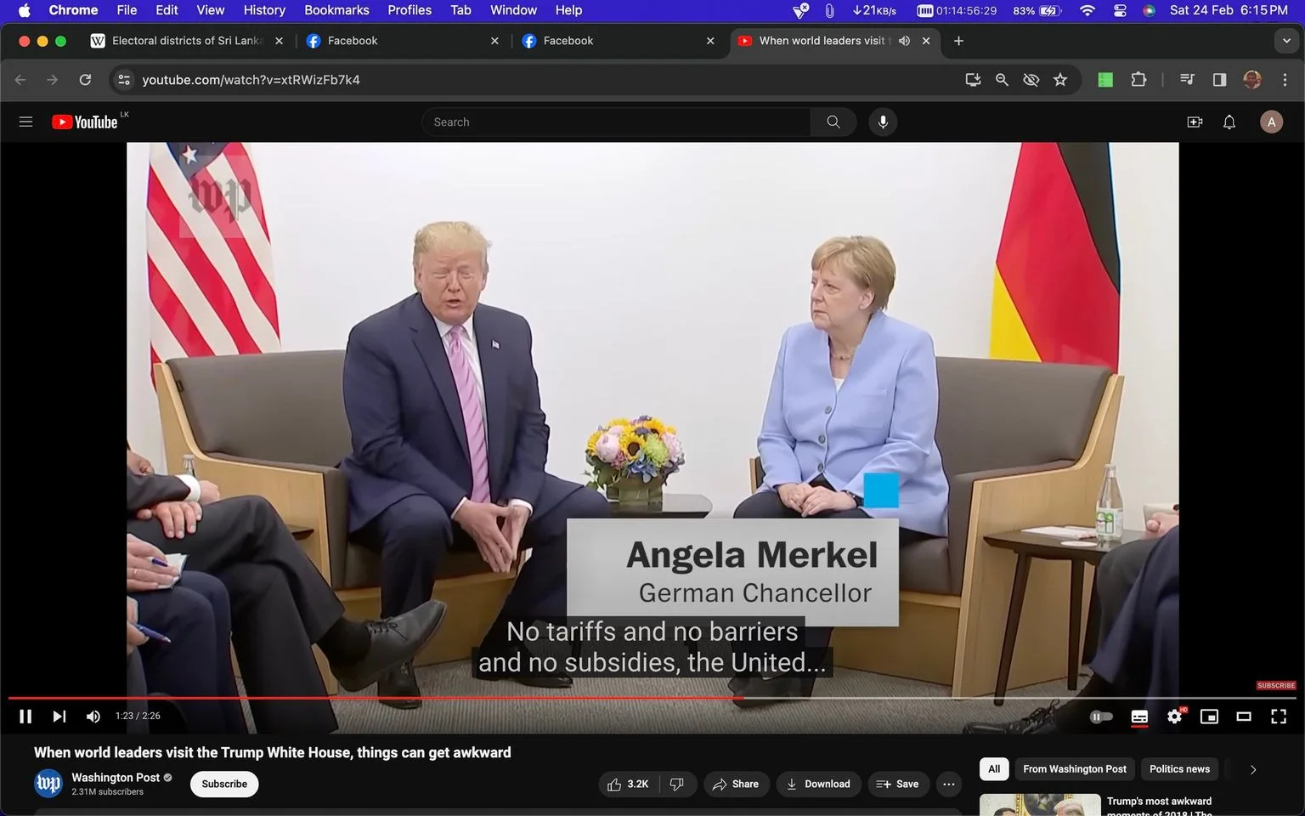
Task: Go to the YouTube home logo
Action: pyautogui.click(x=85, y=122)
